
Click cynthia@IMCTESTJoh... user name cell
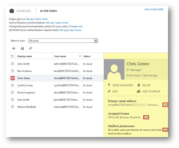tap(67, 85)
